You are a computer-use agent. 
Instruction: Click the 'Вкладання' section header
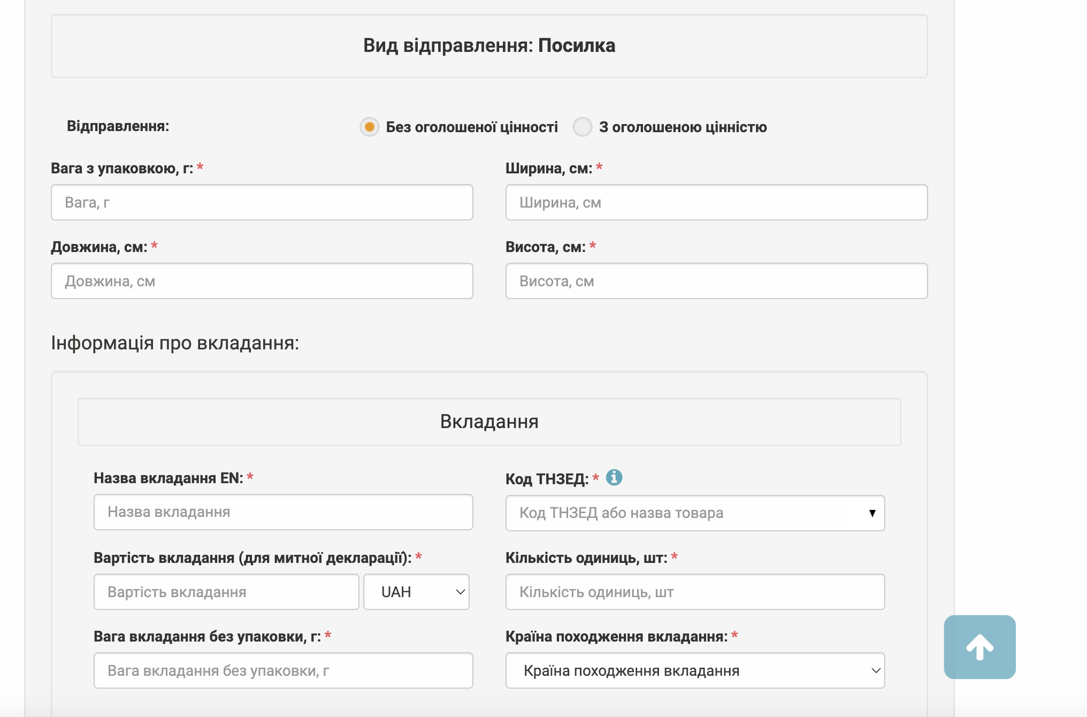point(489,422)
